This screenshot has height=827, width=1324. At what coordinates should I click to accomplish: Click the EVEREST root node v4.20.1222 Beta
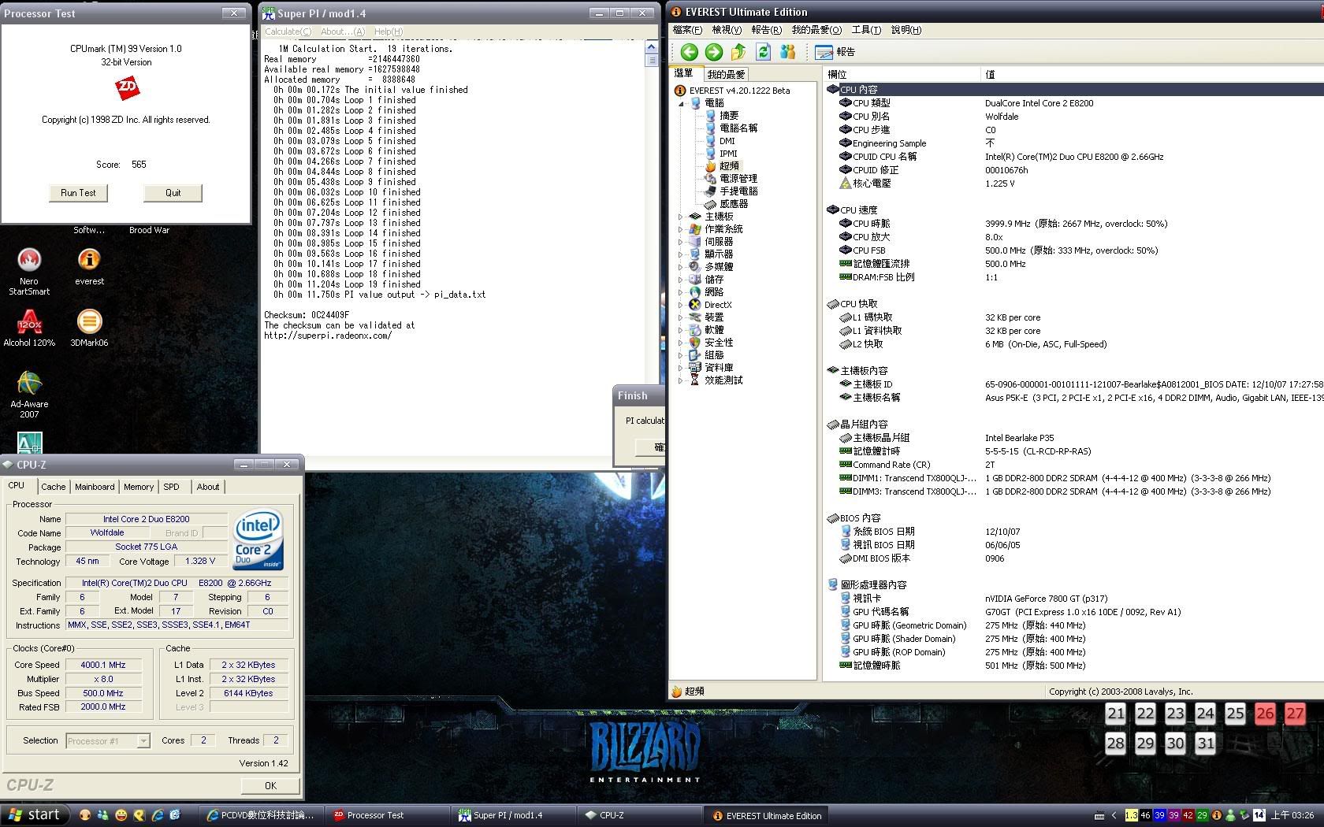739,91
